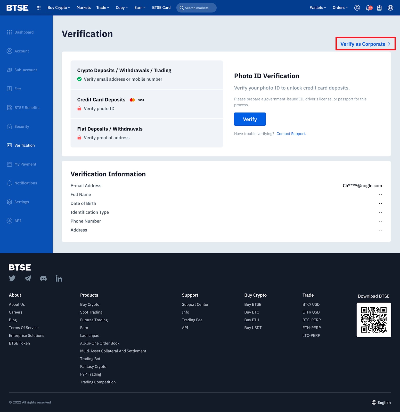The height and width of the screenshot is (412, 400).
Task: Open BTSE Card in the top navigation
Action: coord(161,8)
